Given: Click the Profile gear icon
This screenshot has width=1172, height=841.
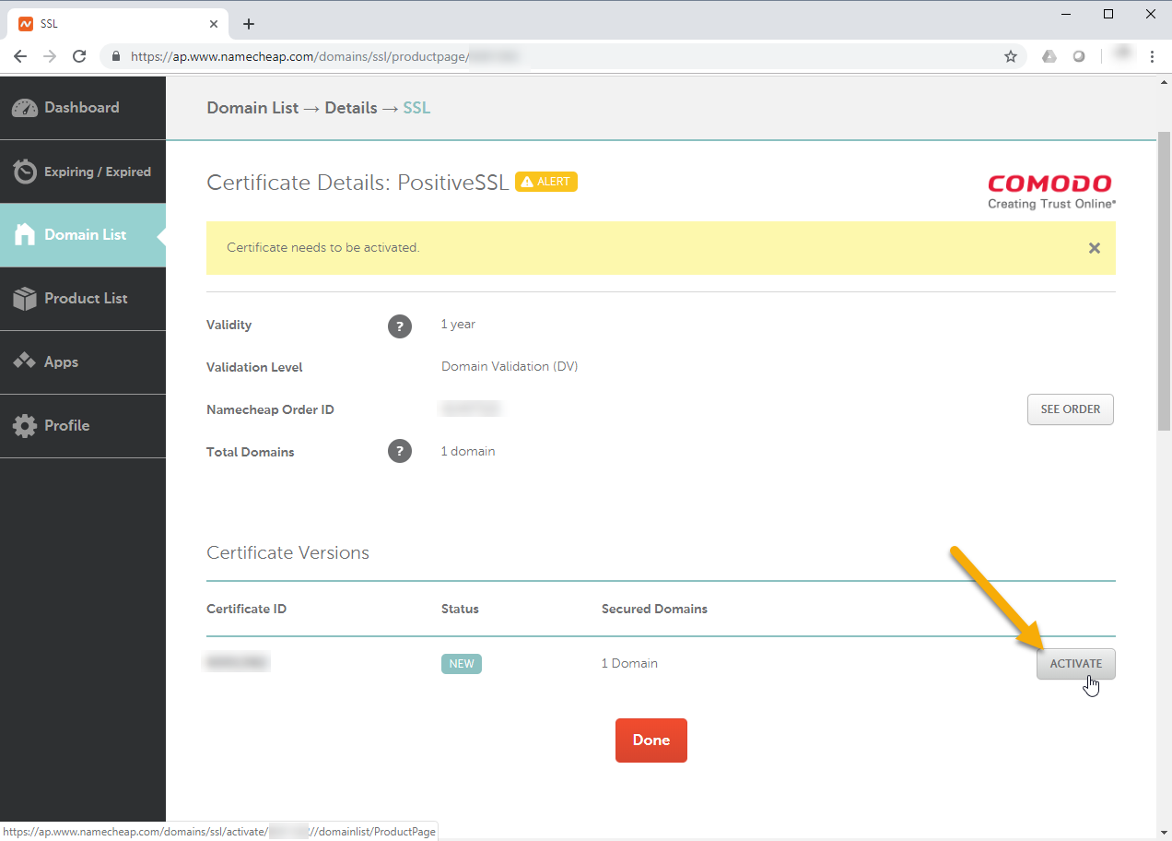Looking at the screenshot, I should pyautogui.click(x=25, y=426).
